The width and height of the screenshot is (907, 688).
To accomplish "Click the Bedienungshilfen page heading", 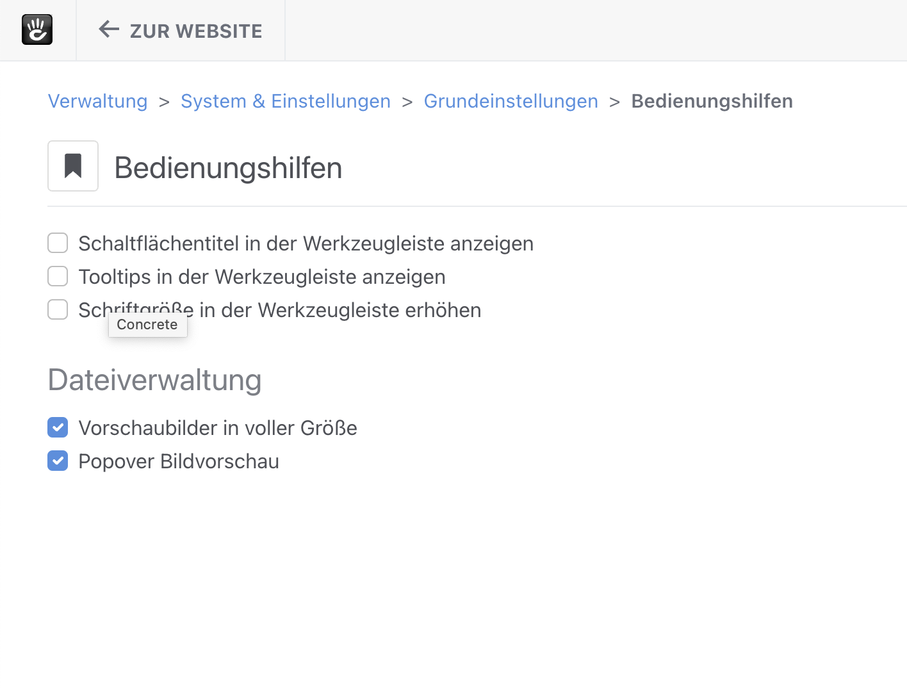I will click(x=228, y=168).
